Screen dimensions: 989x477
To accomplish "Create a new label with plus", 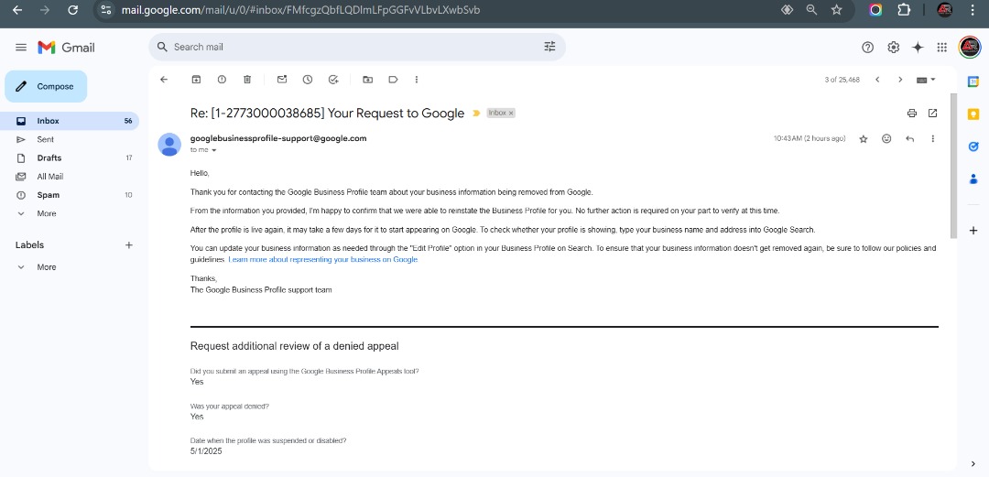I will 129,244.
